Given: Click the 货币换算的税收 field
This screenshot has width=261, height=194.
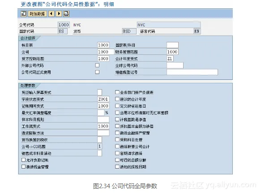Looking at the screenshot, I should (x=99, y=140).
